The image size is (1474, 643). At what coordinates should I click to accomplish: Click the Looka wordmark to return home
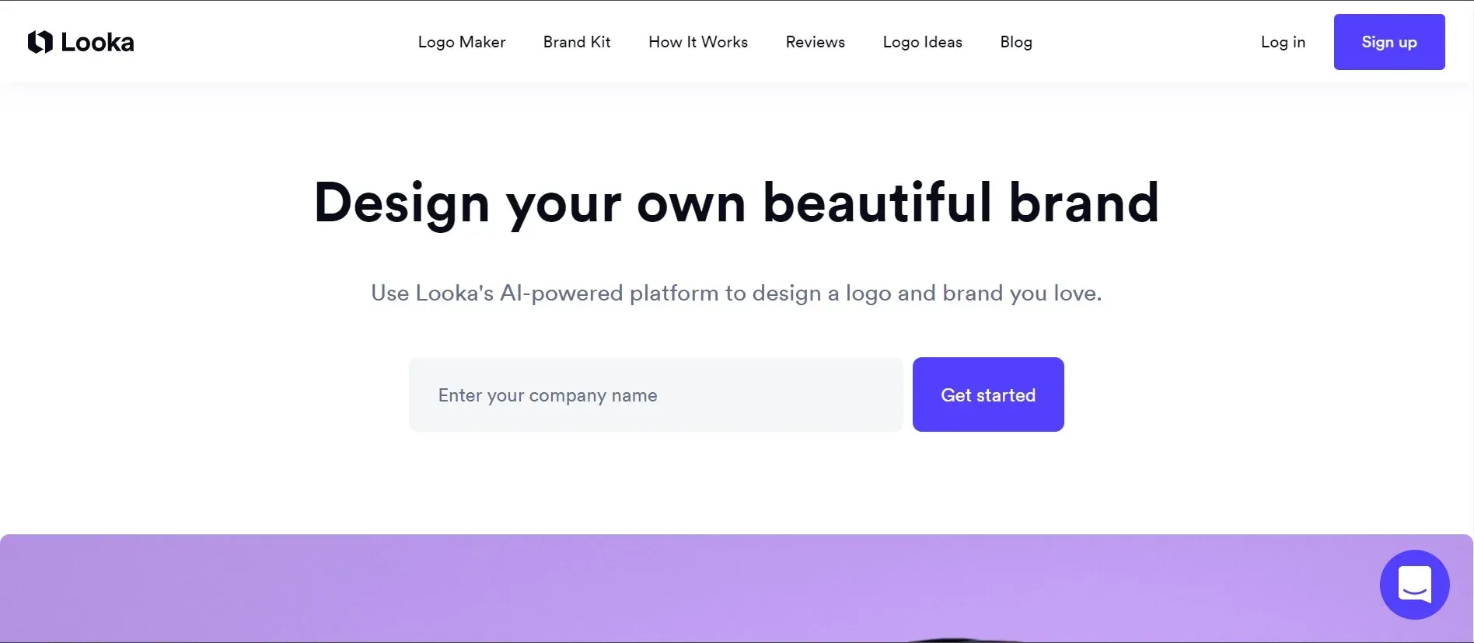(x=96, y=42)
